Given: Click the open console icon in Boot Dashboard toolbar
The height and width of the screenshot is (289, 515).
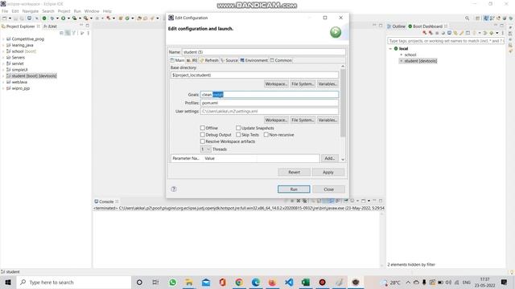Looking at the screenshot, I should [x=449, y=33].
